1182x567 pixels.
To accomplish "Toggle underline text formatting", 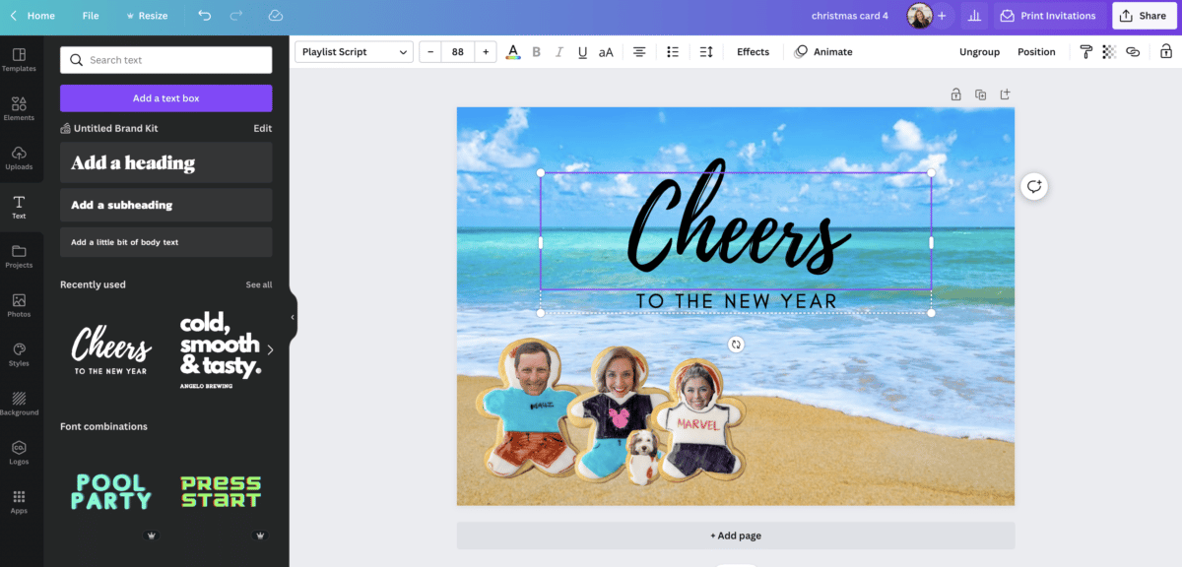I will [x=582, y=52].
